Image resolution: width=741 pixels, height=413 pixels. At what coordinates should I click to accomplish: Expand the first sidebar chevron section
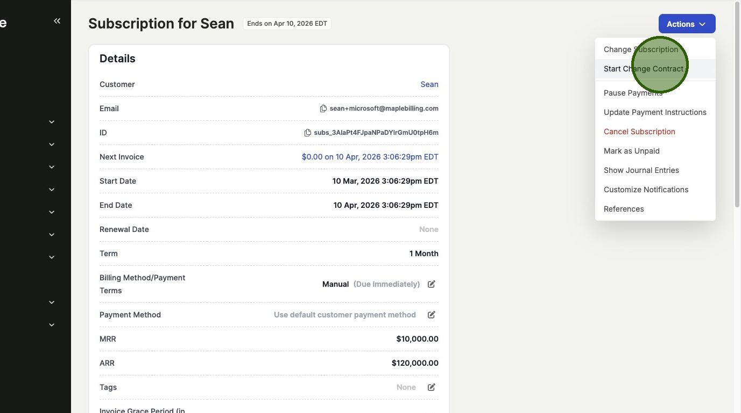coord(52,122)
